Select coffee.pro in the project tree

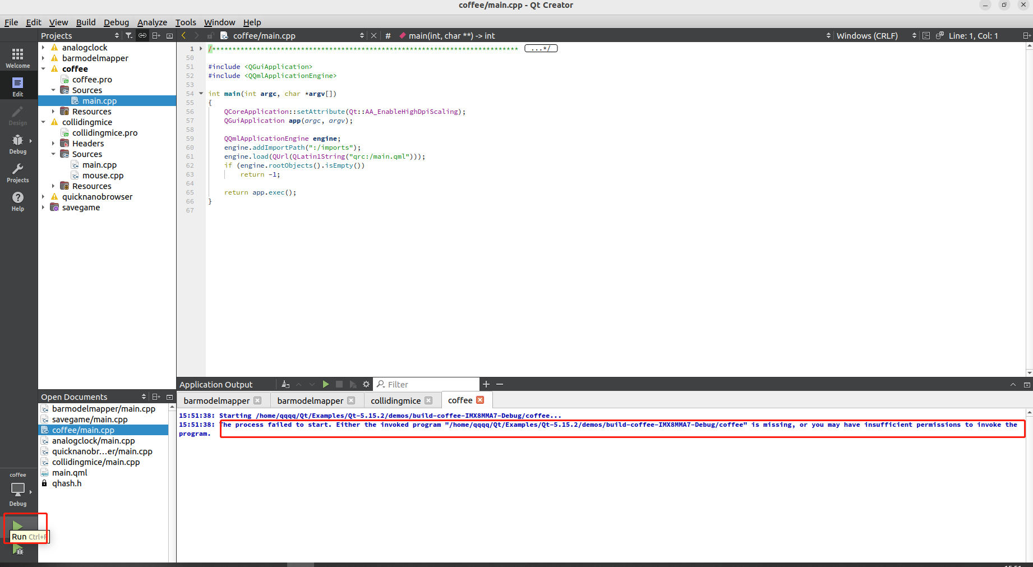pyautogui.click(x=92, y=80)
